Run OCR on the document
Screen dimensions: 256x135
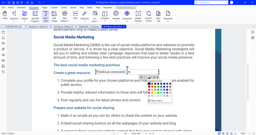click(x=76, y=15)
